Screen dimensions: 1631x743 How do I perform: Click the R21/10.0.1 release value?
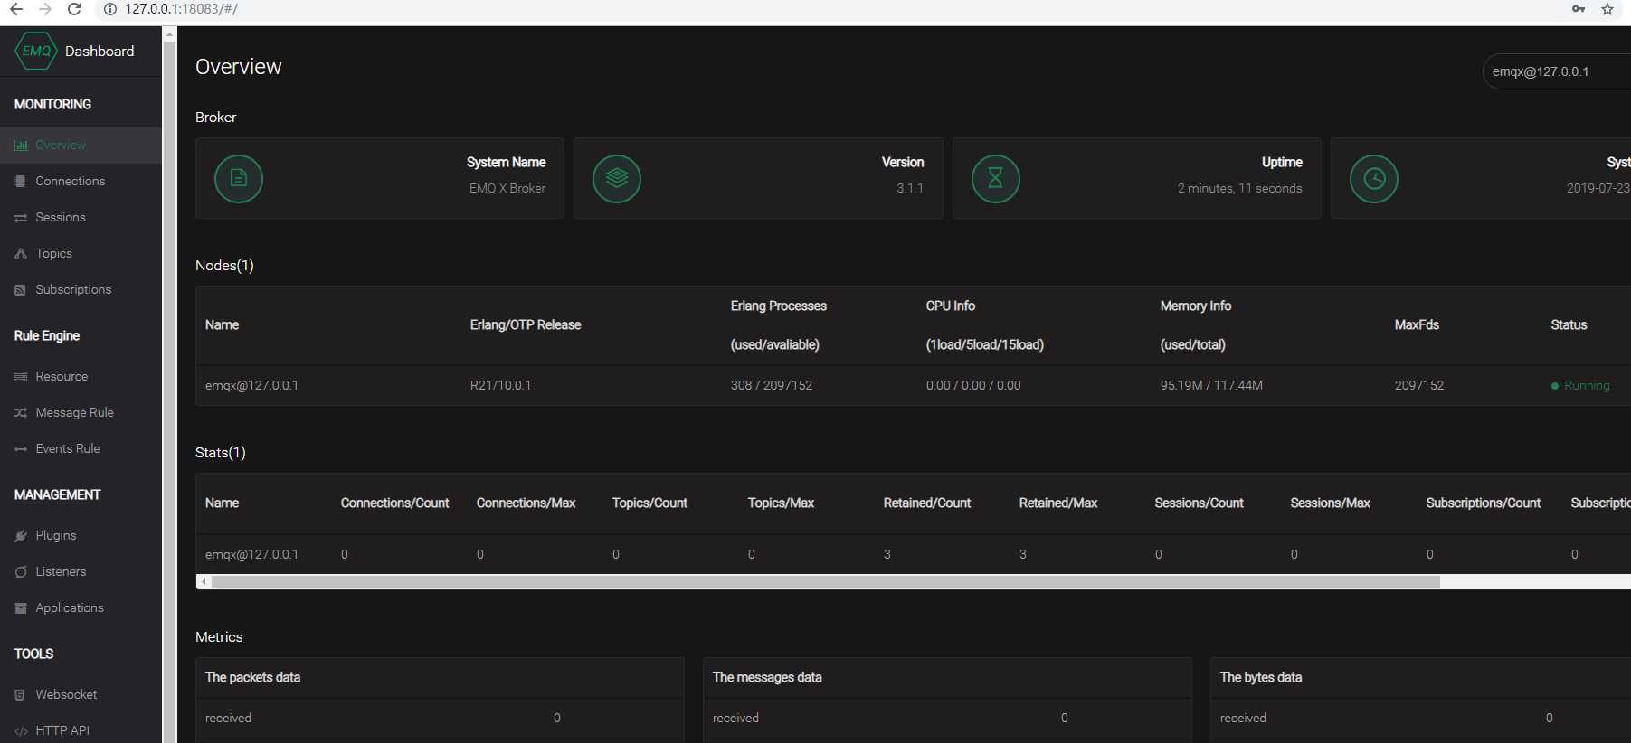[500, 385]
